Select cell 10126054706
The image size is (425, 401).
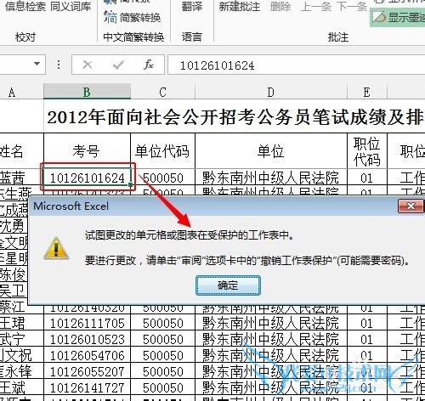point(88,355)
